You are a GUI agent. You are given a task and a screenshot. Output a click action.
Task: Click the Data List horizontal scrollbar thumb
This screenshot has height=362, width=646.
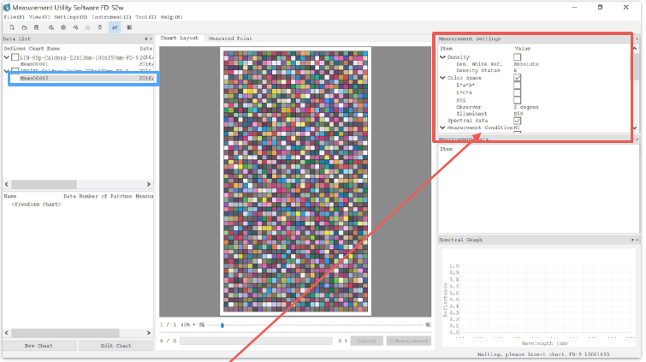44,184
